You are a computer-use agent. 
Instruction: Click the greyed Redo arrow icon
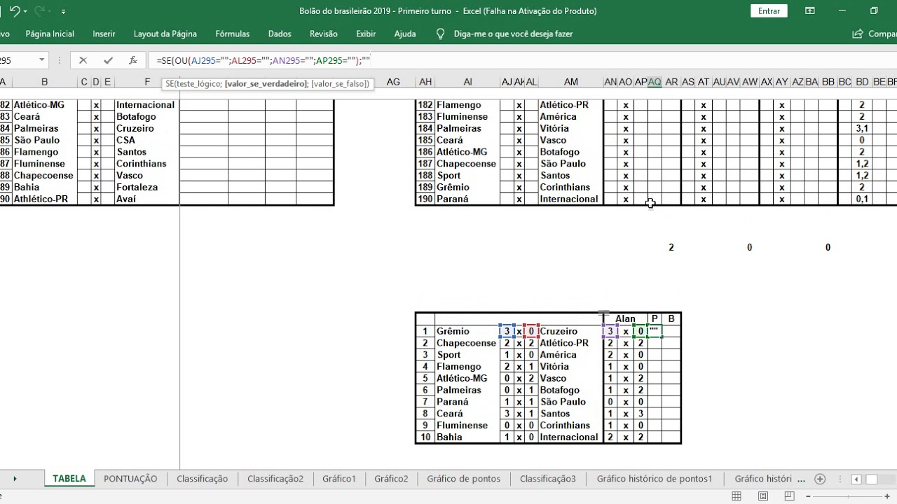pos(40,11)
